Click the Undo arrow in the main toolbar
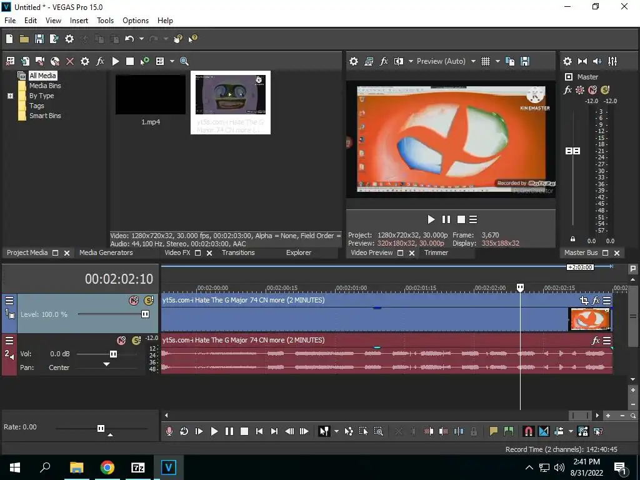640x480 pixels. point(129,39)
